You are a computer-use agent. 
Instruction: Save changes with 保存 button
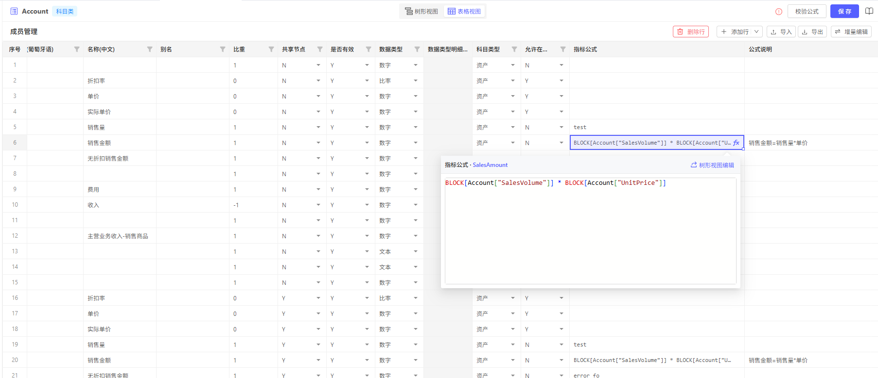pyautogui.click(x=844, y=11)
